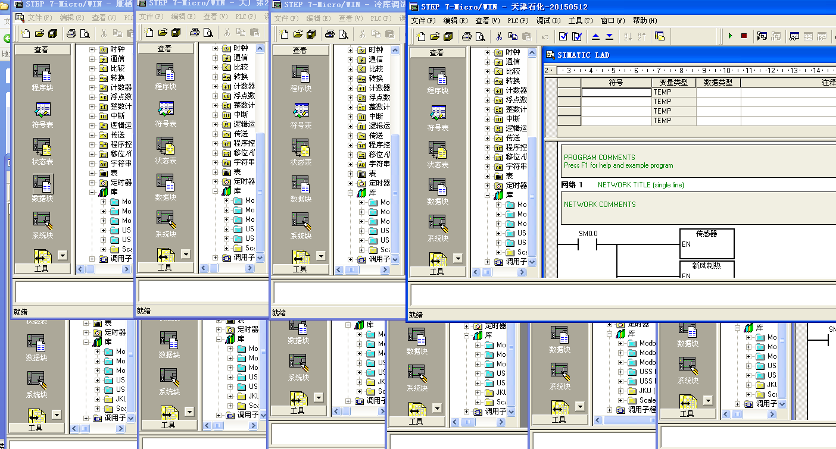Expand 比较 node in 天津石化 instruction tree
The height and width of the screenshot is (449, 836).
488,71
